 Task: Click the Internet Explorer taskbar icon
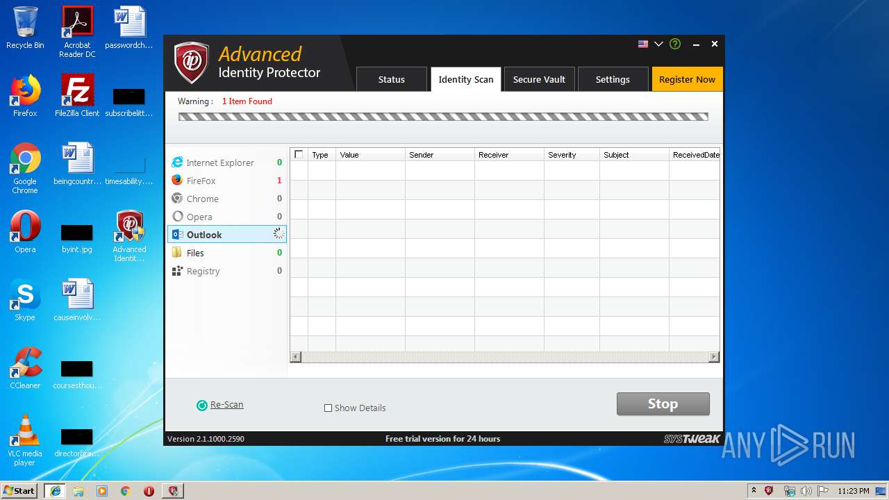55,490
